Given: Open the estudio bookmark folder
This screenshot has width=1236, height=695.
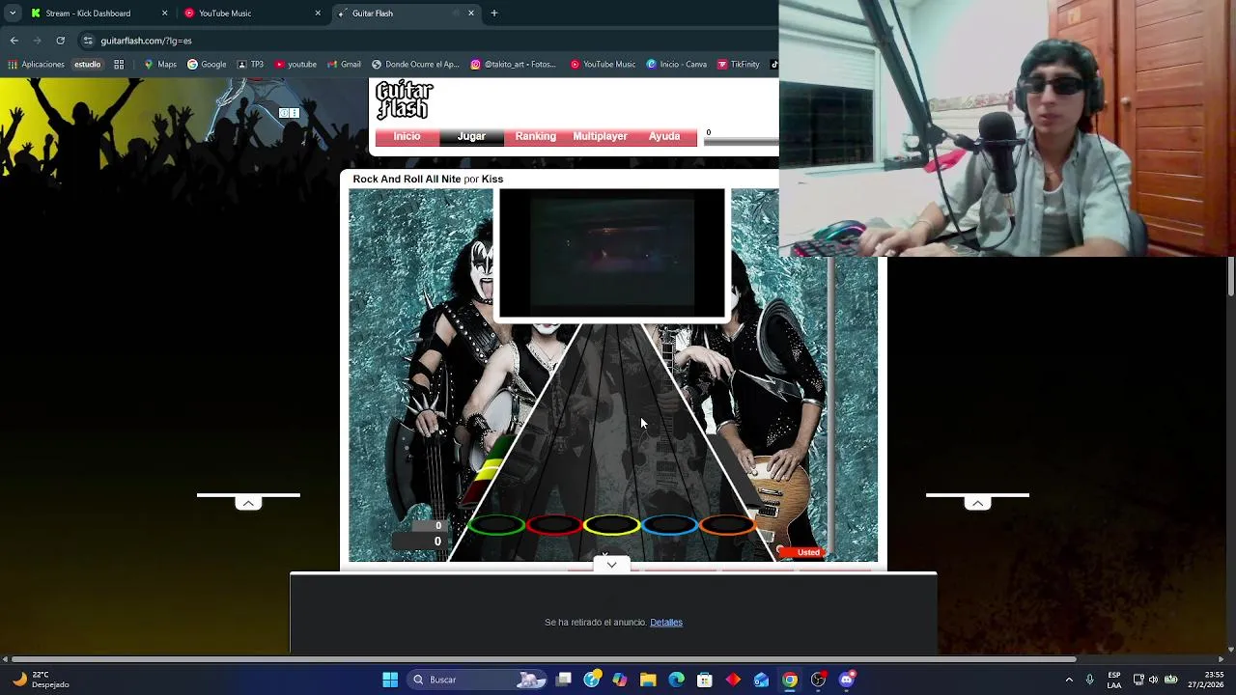Looking at the screenshot, I should pyautogui.click(x=87, y=65).
